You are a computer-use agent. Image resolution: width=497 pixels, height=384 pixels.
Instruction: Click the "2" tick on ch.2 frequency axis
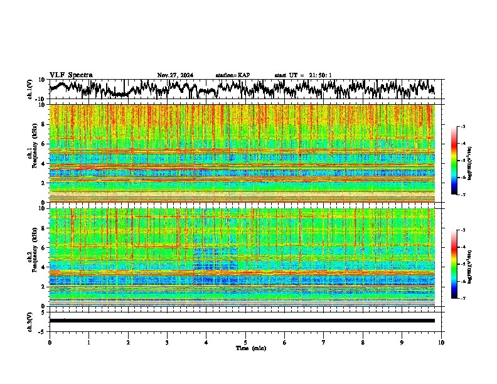pyautogui.click(x=43, y=287)
